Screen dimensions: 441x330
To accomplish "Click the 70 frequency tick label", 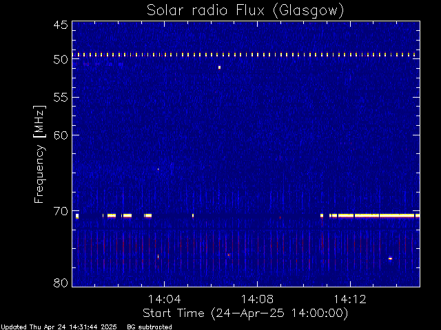I will 61,211.
